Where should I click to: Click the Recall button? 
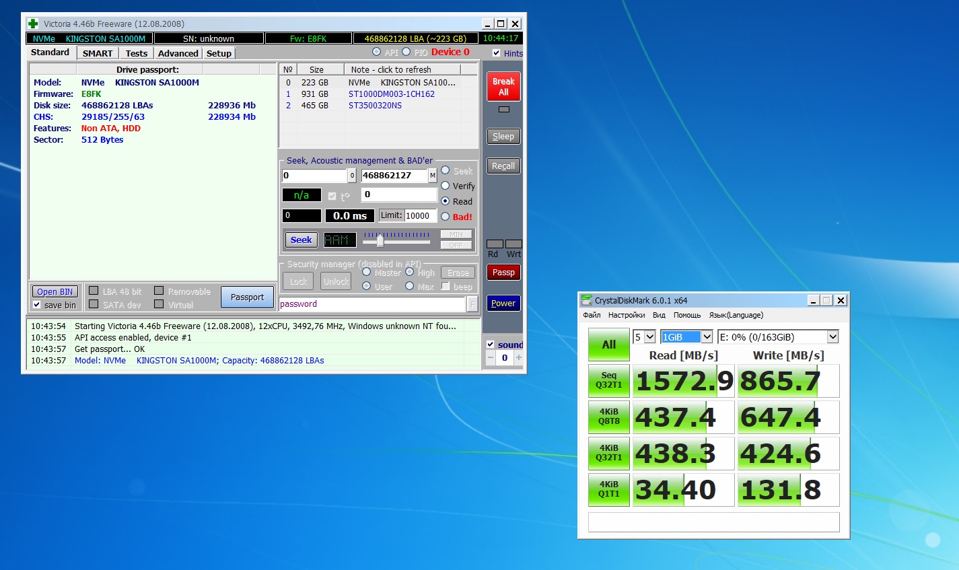503,166
